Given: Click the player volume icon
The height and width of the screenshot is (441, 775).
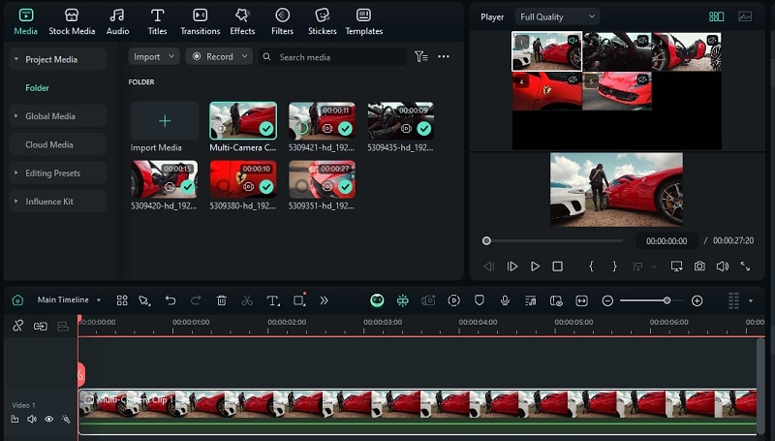Looking at the screenshot, I should click(x=722, y=267).
